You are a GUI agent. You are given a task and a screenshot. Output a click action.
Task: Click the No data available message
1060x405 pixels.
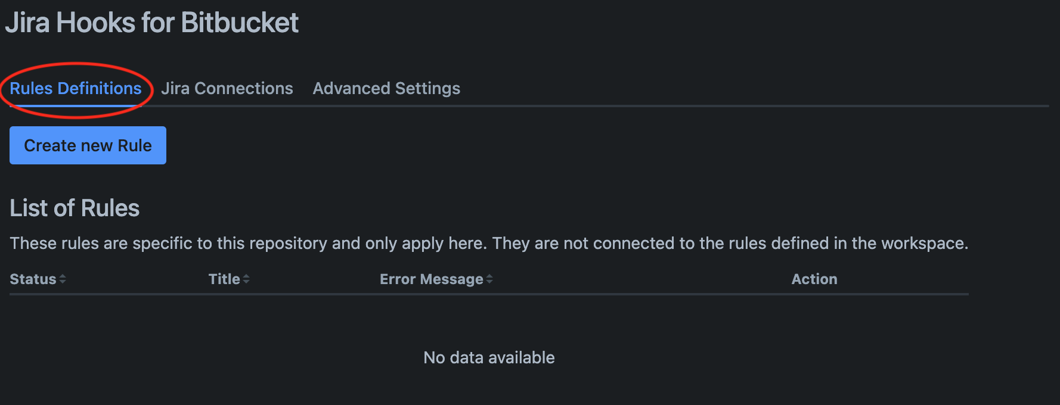coord(489,357)
